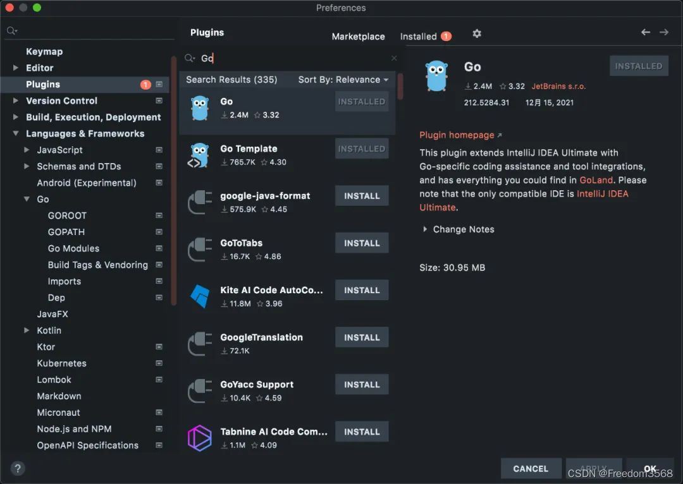Select the Tabnine AI Code plugin icon
Viewport: 683px width, 484px height.
(x=200, y=438)
